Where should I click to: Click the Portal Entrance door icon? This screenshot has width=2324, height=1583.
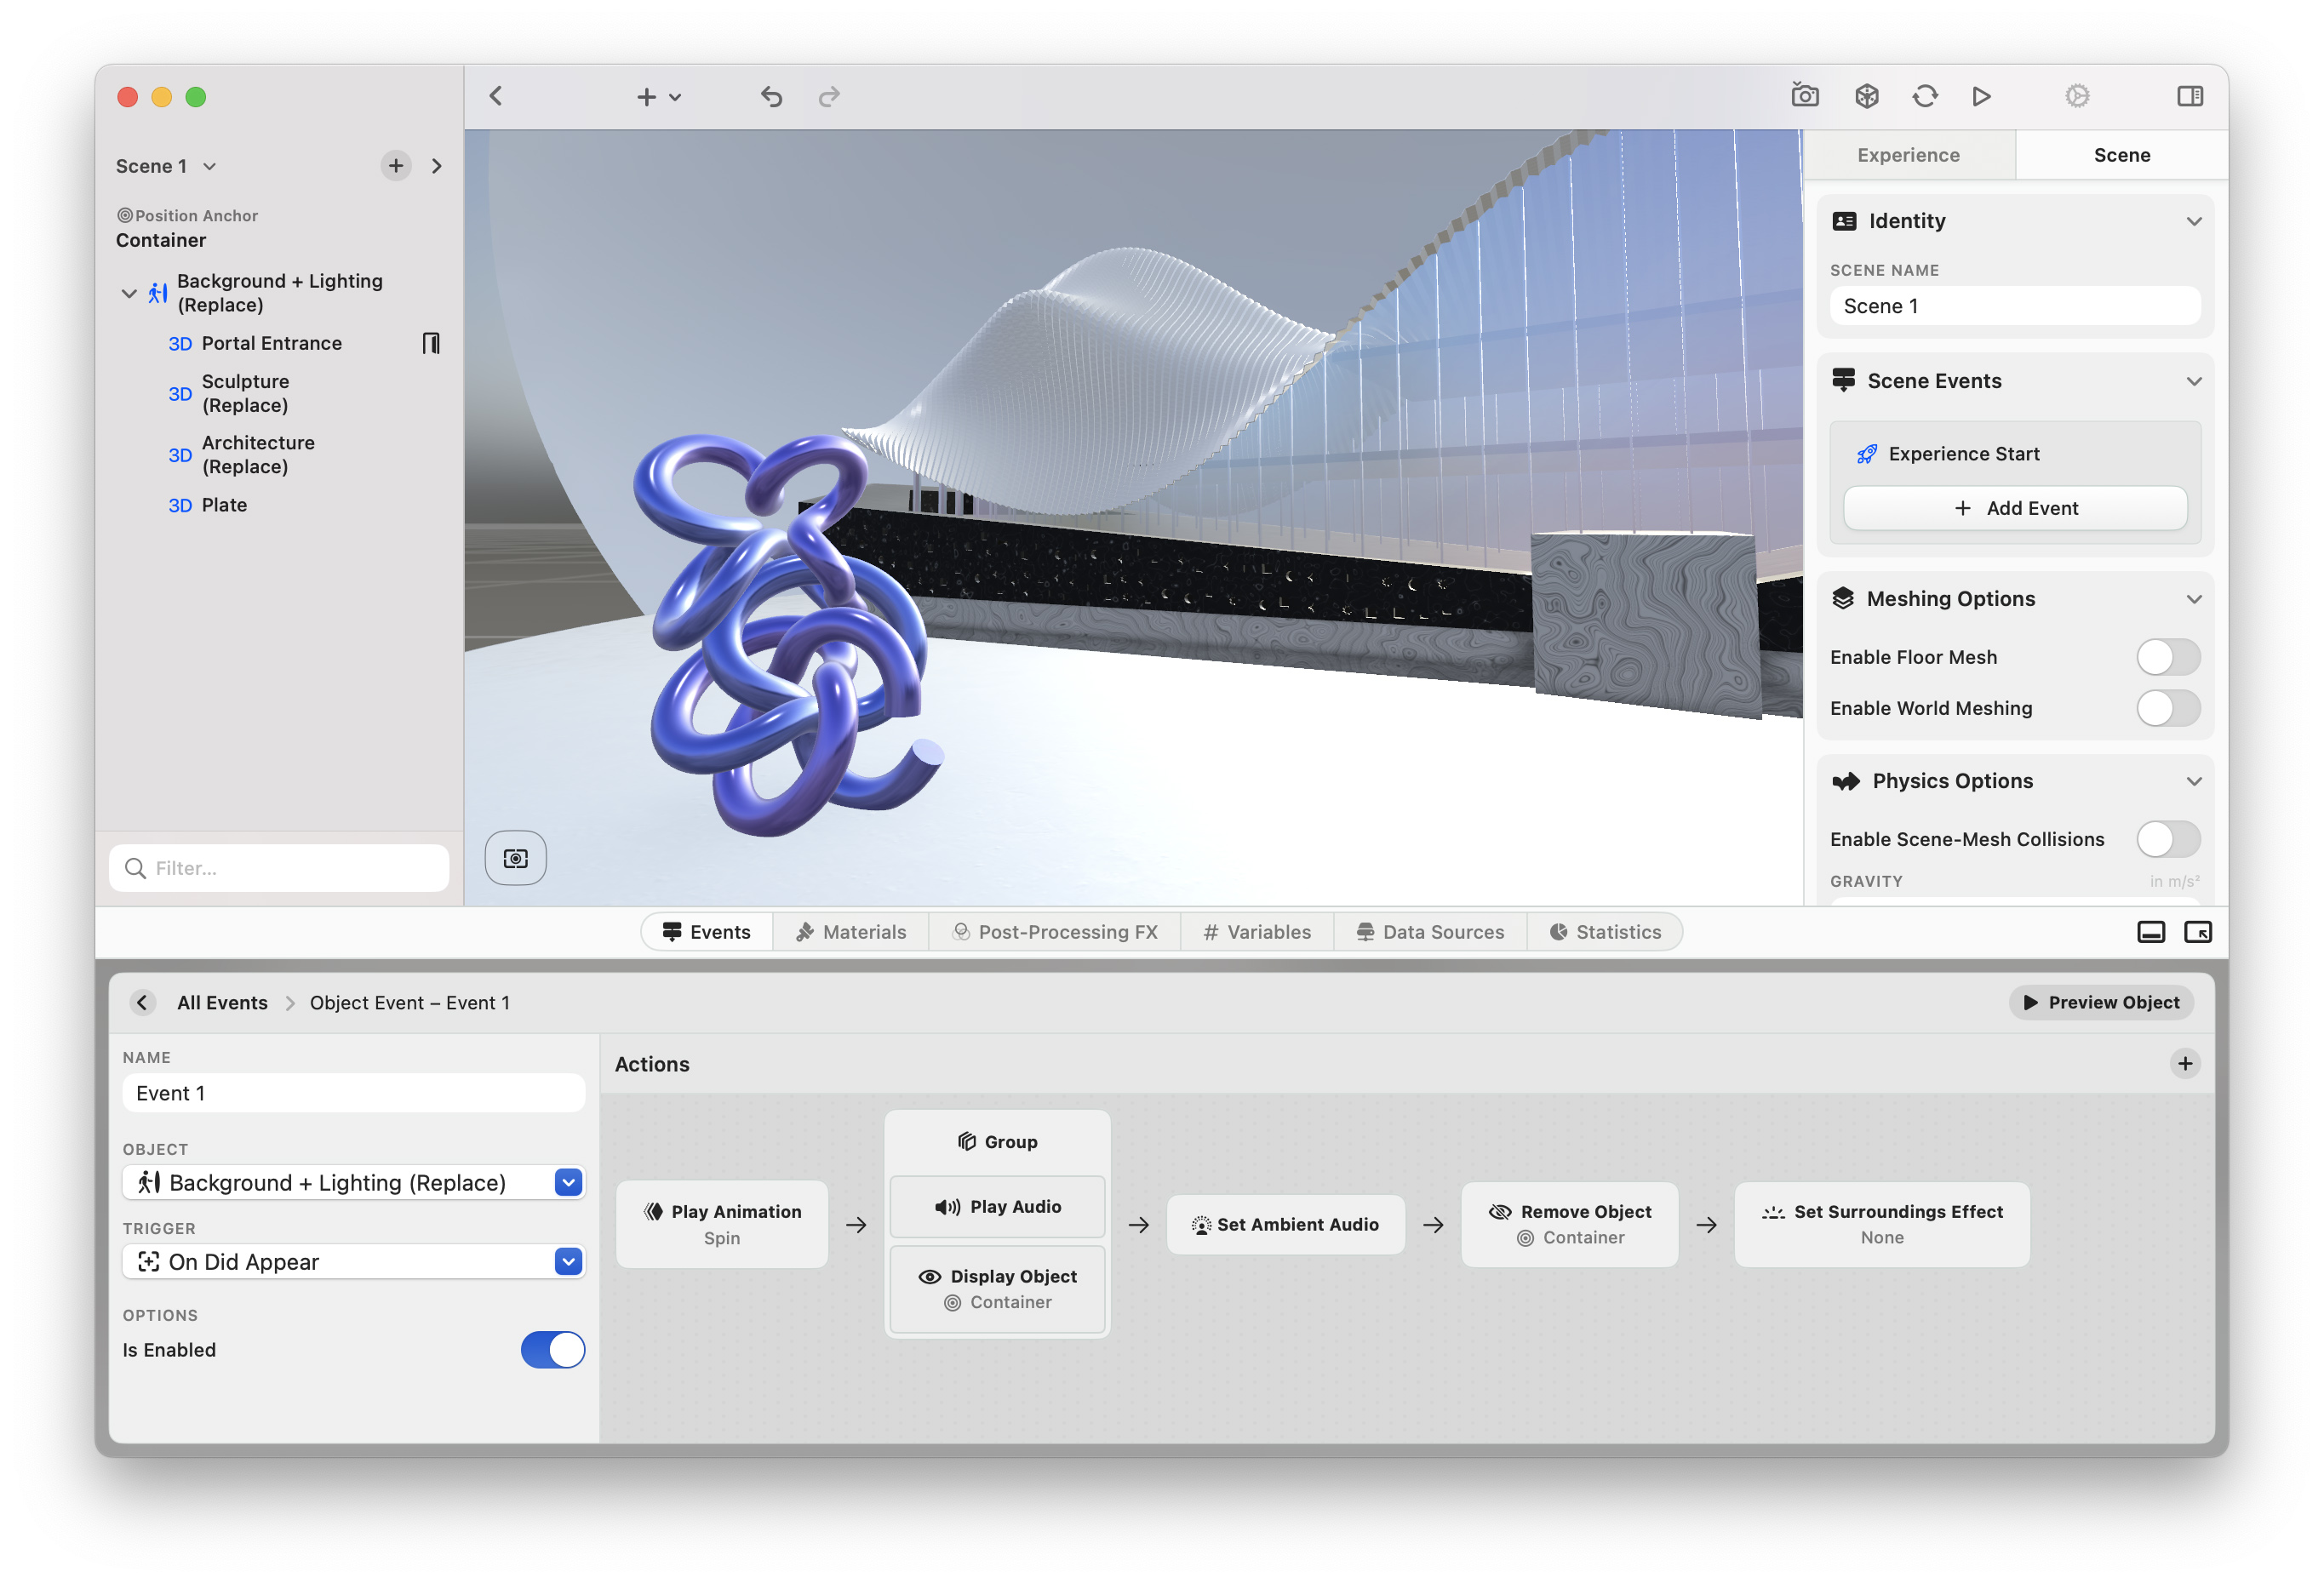coord(431,343)
